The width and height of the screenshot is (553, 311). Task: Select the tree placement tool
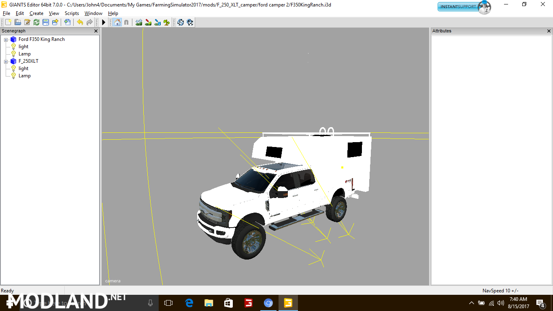click(x=166, y=22)
